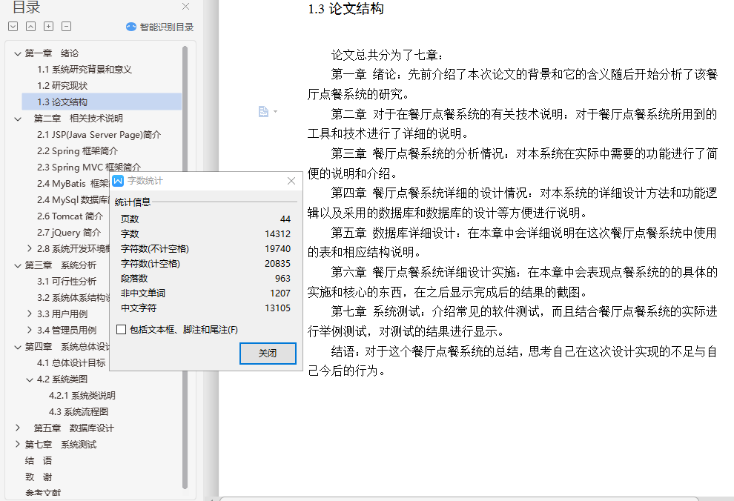Expand 3.4 管理员用例 outline node
This screenshot has height=501, width=734.
tap(30, 330)
